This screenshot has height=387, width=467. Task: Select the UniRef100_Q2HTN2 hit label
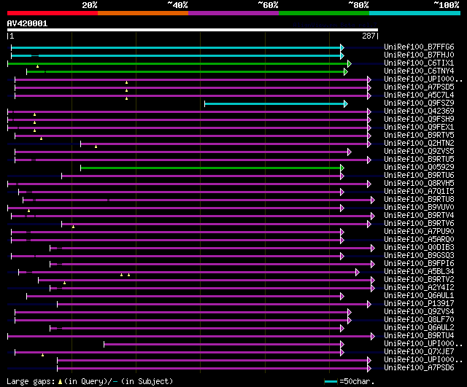(x=419, y=144)
